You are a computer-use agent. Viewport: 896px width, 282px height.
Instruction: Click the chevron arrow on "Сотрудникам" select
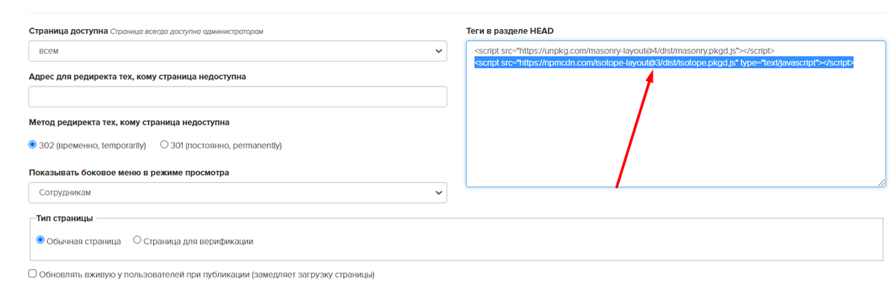coord(438,193)
